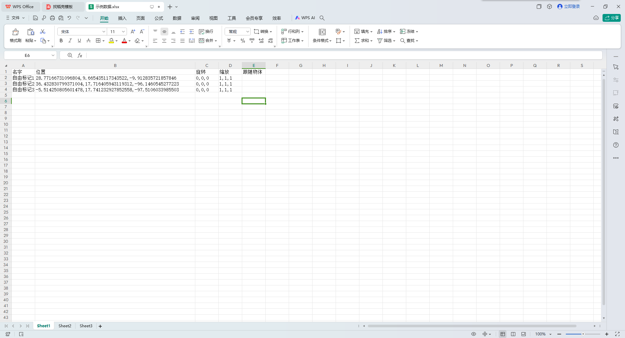This screenshot has height=338, width=625.
Task: Open the 文件 menu
Action: (x=15, y=18)
